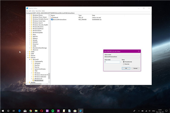Screen dimensions: 170x113
Task: Open Google Chrome from the taskbar
Action: (30, 110)
